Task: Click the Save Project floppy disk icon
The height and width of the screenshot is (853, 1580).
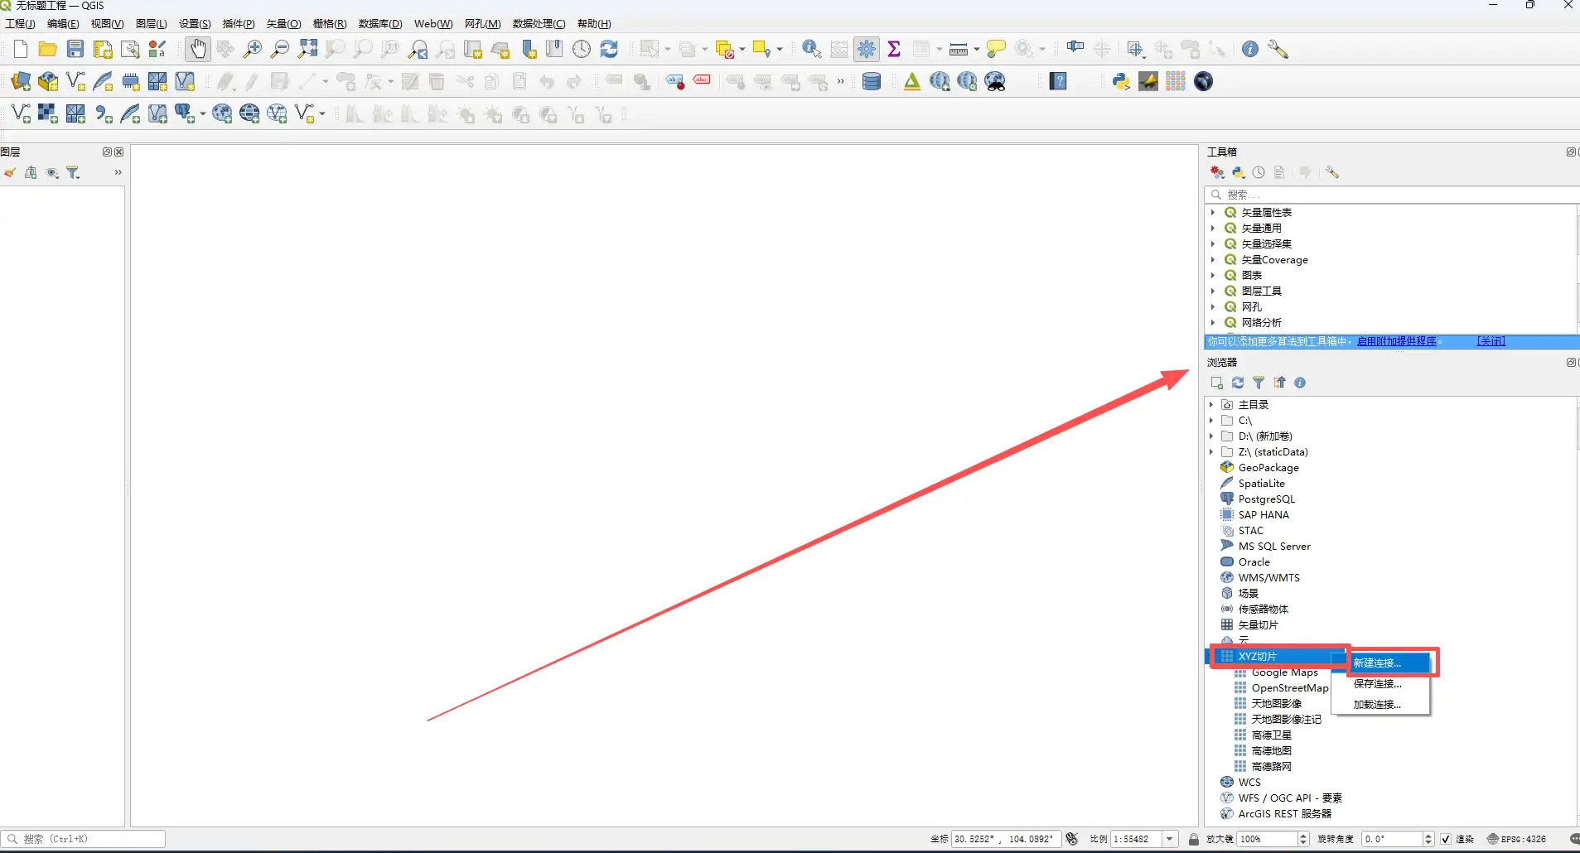Action: (x=75, y=49)
